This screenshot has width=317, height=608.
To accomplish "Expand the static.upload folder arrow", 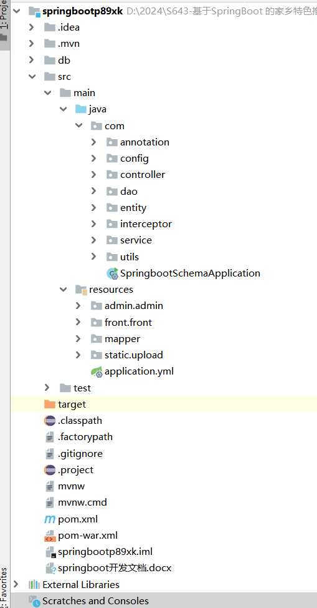I will 78,355.
